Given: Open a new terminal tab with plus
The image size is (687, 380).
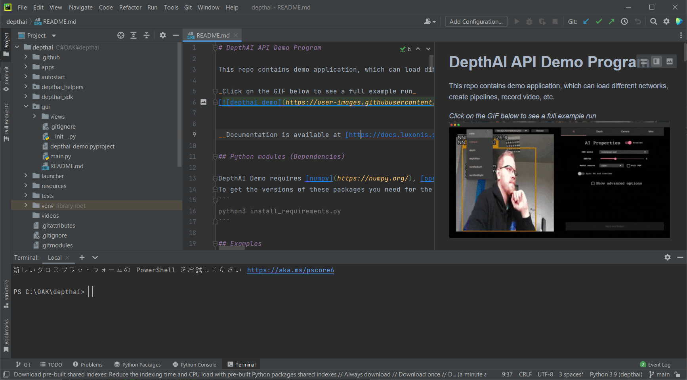Looking at the screenshot, I should tap(82, 258).
